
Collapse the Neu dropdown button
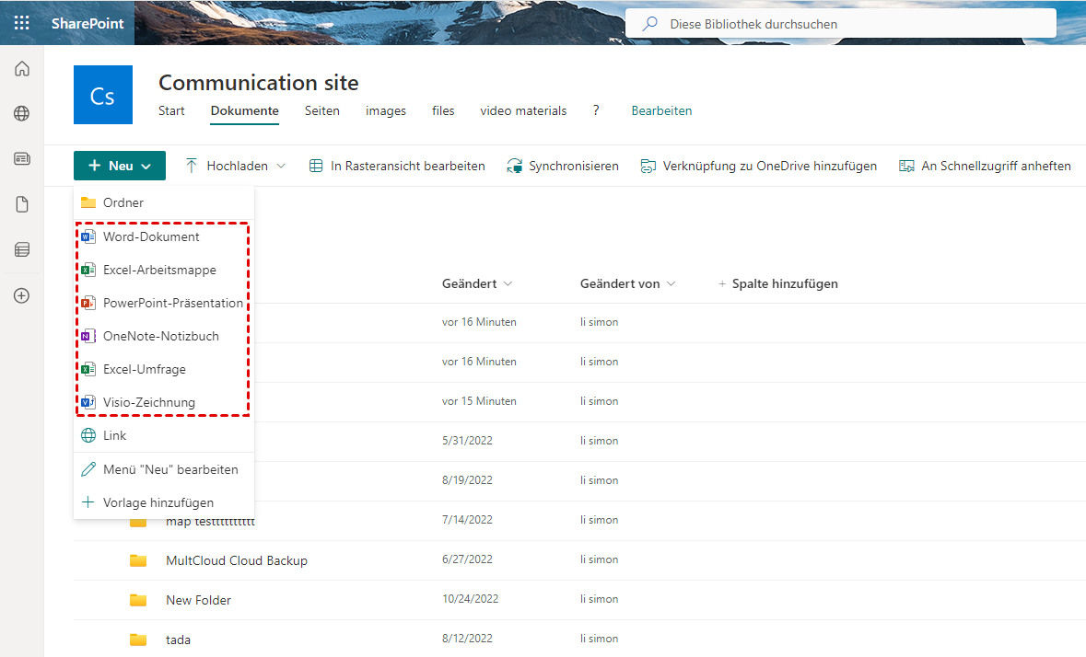coord(120,166)
